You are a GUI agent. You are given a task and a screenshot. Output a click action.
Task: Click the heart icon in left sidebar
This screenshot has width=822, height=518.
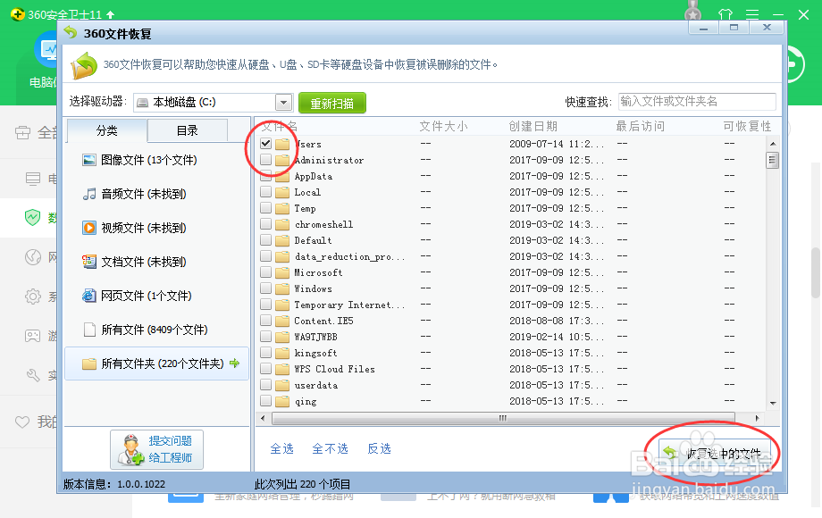click(x=22, y=422)
